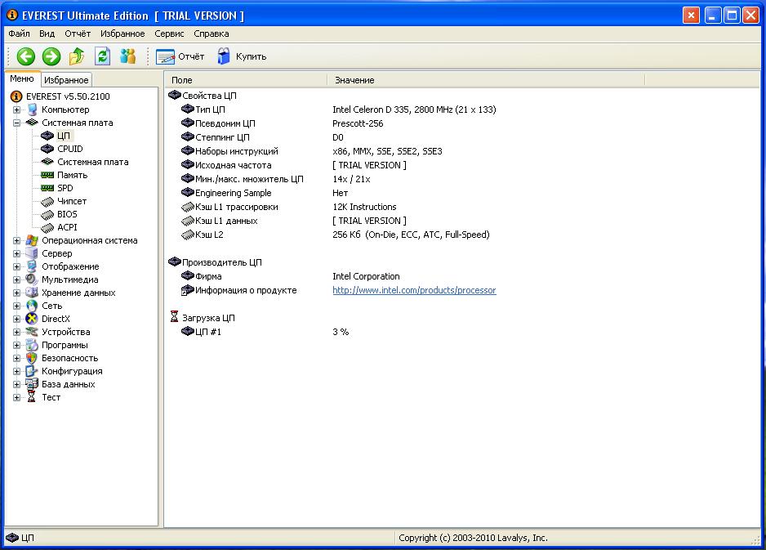766x550 pixels.
Task: Select the DirectX icon
Action: [32, 319]
